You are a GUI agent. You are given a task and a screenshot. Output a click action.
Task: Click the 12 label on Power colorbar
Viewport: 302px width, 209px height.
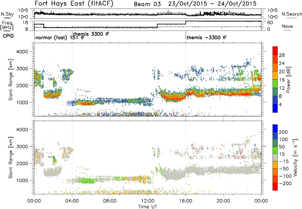point(282,88)
